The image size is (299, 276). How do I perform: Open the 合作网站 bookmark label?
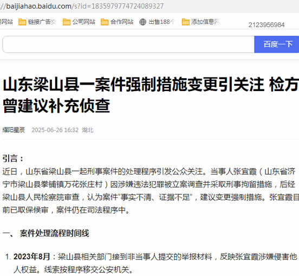pos(122,22)
